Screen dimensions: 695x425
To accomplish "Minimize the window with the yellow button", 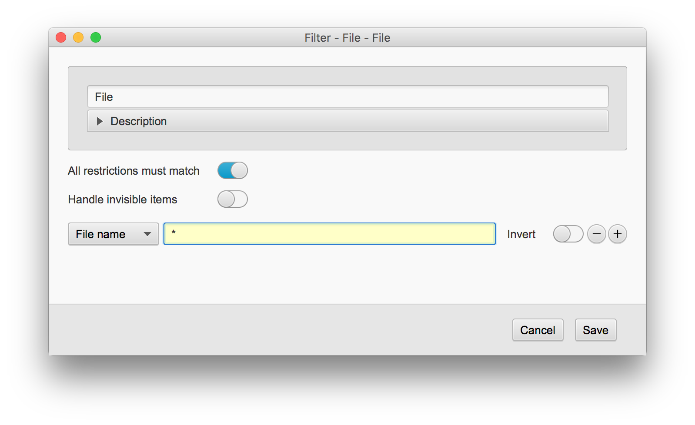I will tap(78, 38).
